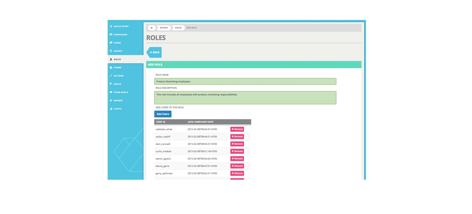Open Team Goals via its cap icon
Screen dimensions: 472x214
point(111,92)
